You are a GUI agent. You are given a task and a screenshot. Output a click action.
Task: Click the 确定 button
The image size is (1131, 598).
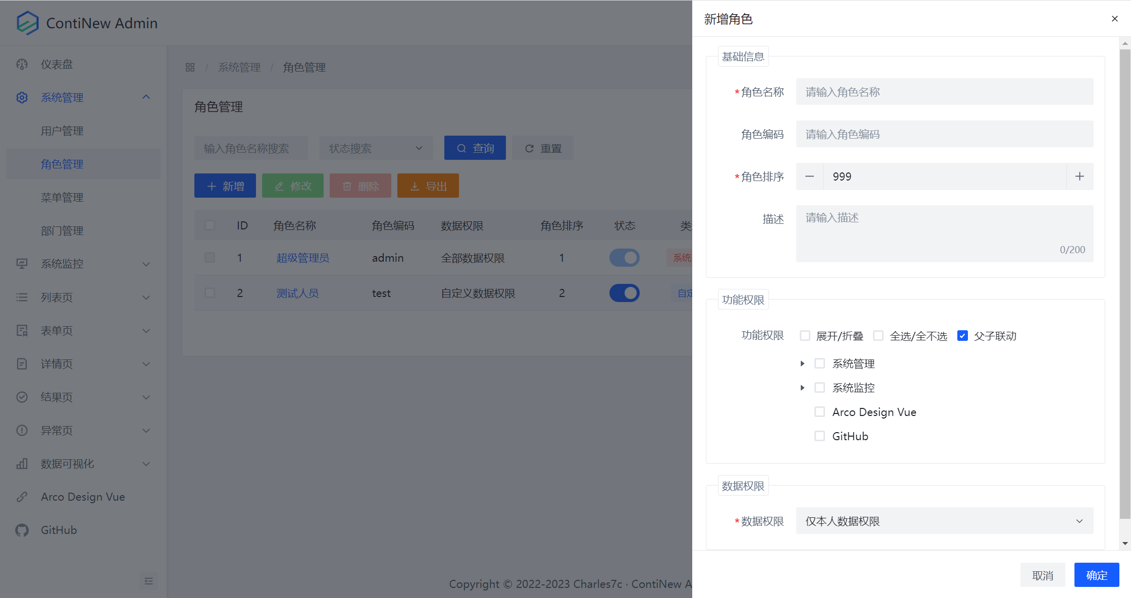point(1096,575)
